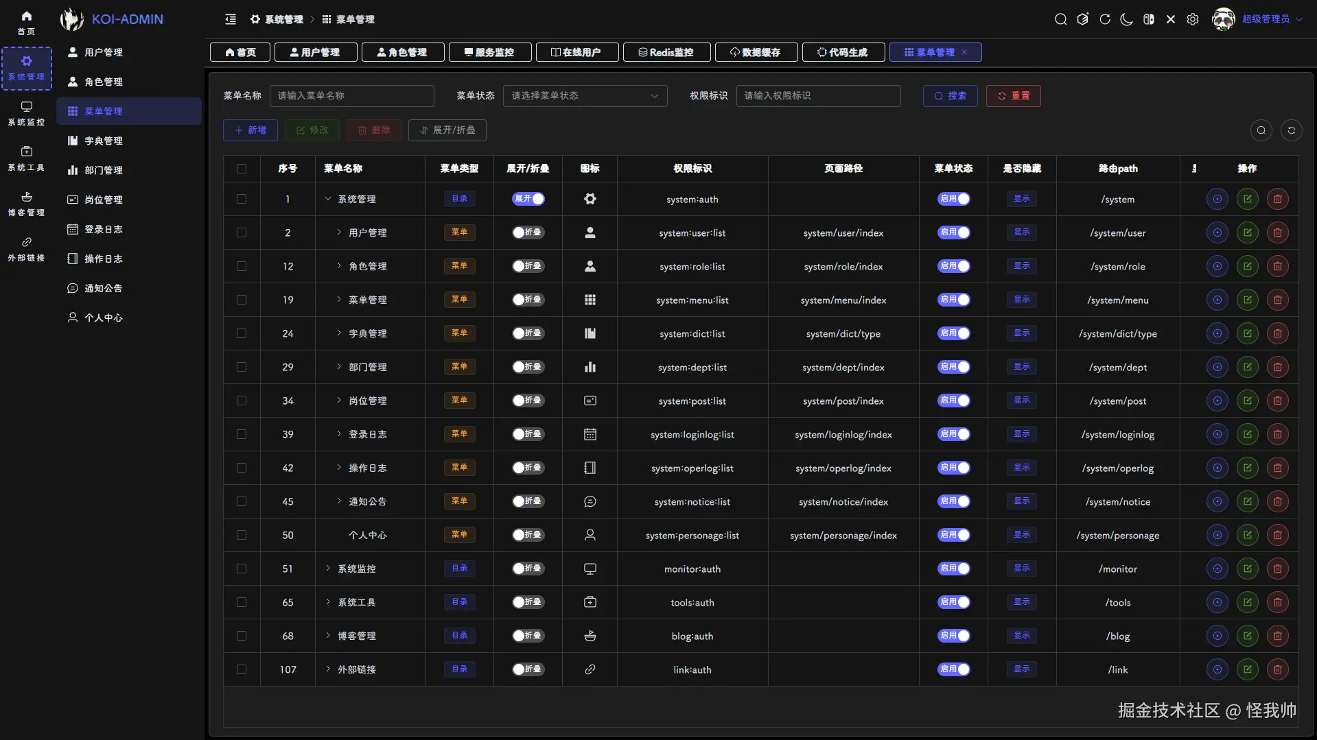The image size is (1317, 740).
Task: Collapse the 系统管理 tree row chevron
Action: tap(327, 199)
